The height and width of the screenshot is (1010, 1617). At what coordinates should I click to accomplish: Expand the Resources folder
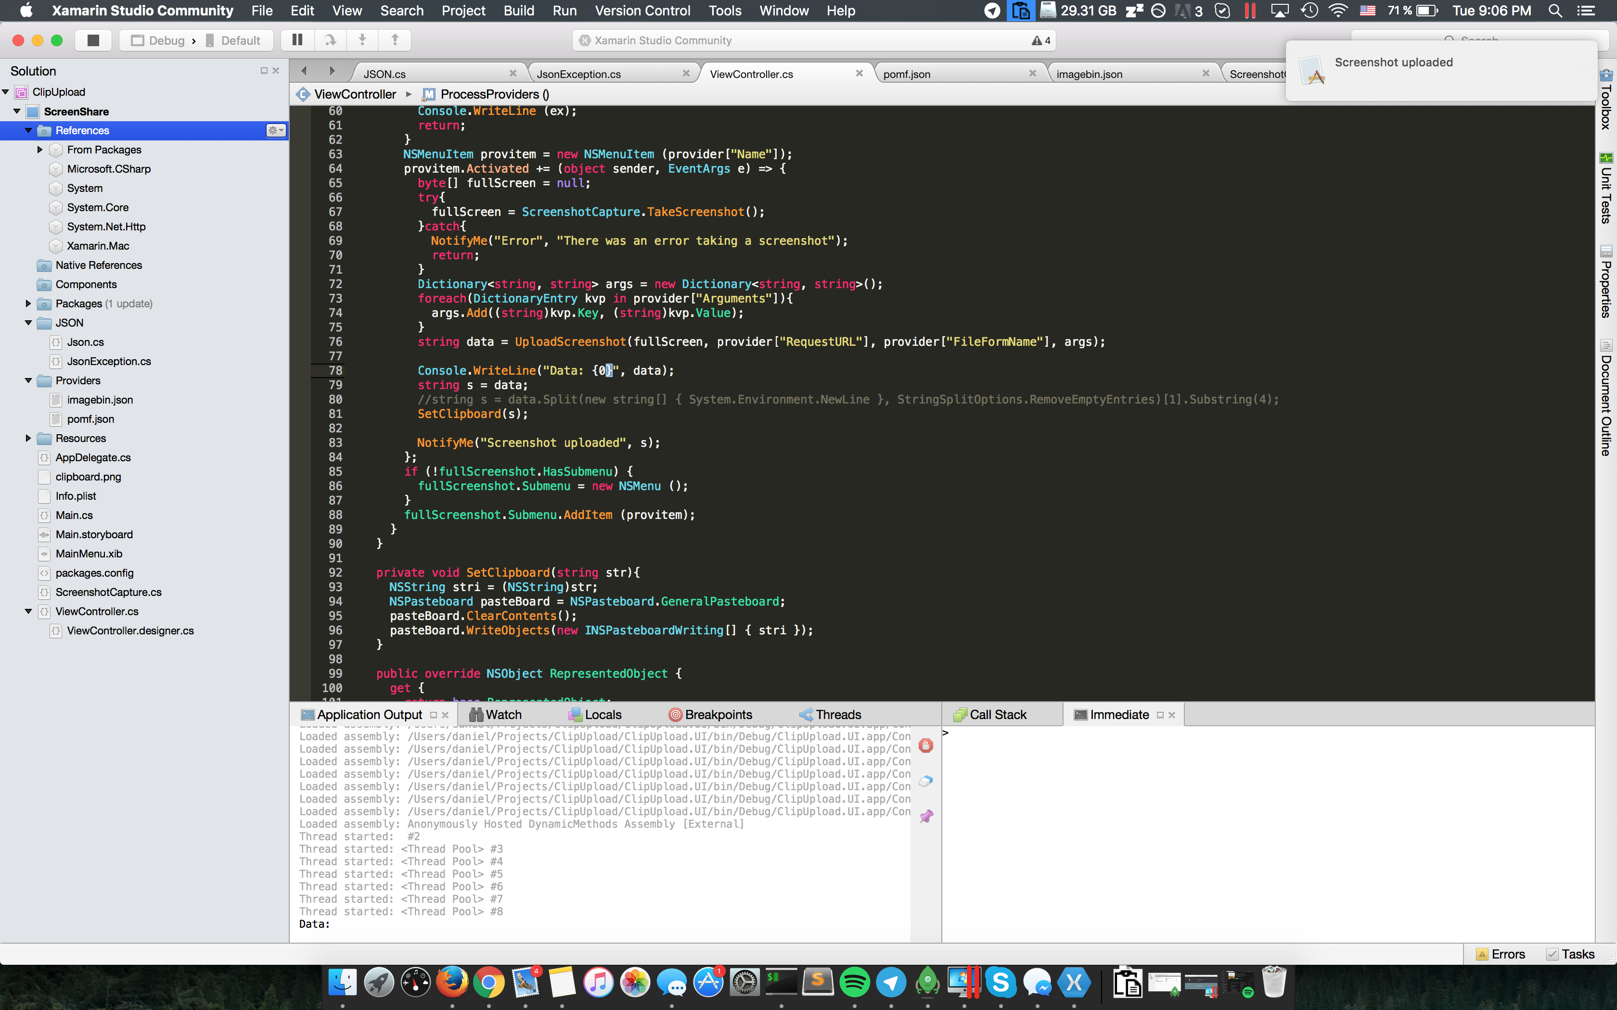(28, 438)
